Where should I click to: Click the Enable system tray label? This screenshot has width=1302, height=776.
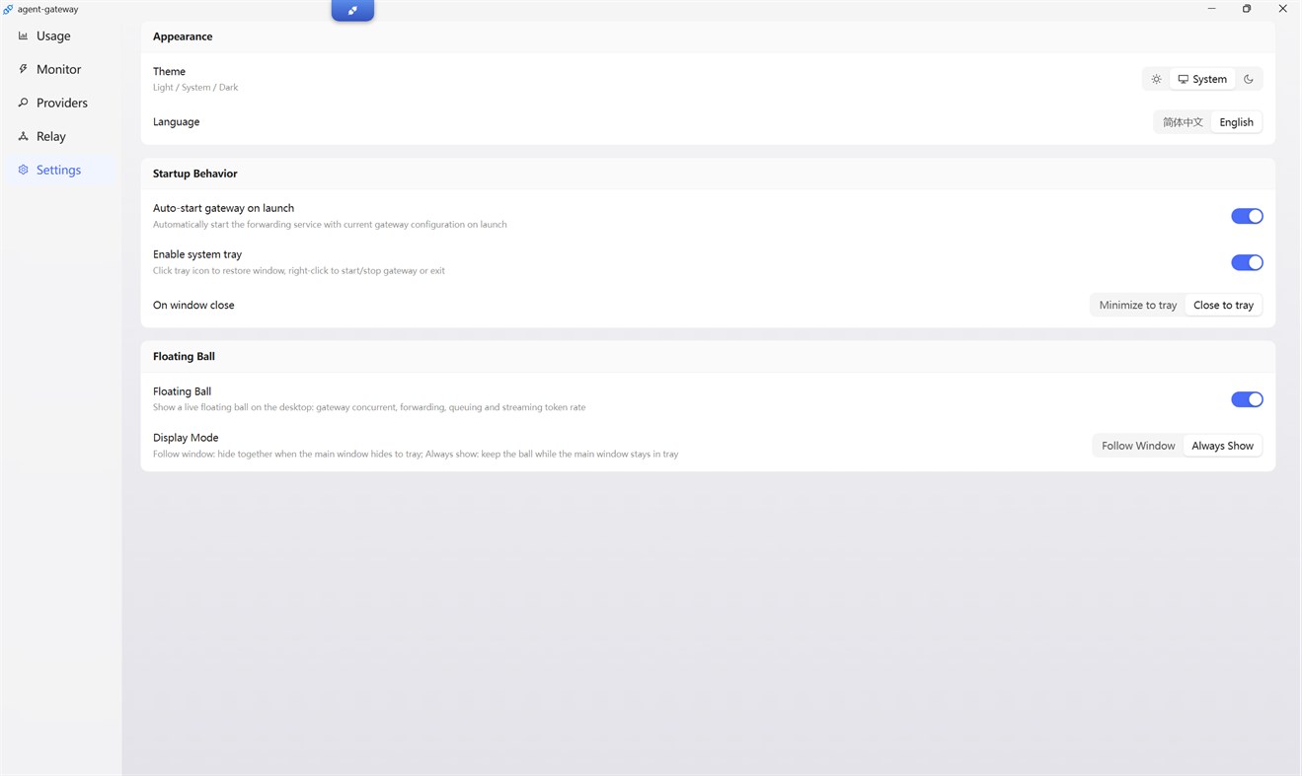pos(197,254)
